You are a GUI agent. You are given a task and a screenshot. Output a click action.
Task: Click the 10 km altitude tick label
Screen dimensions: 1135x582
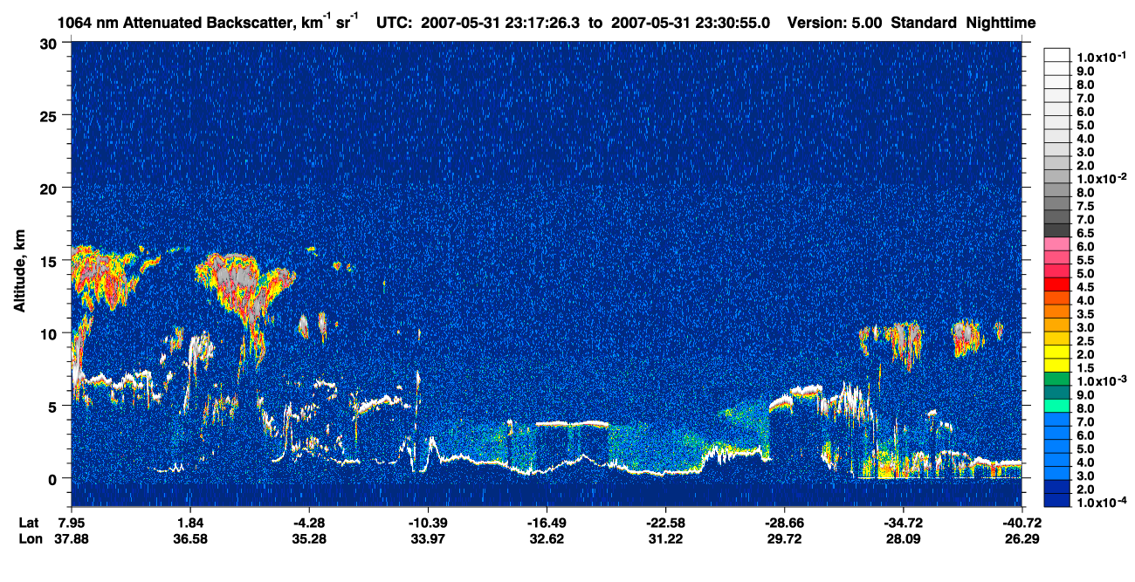51,333
